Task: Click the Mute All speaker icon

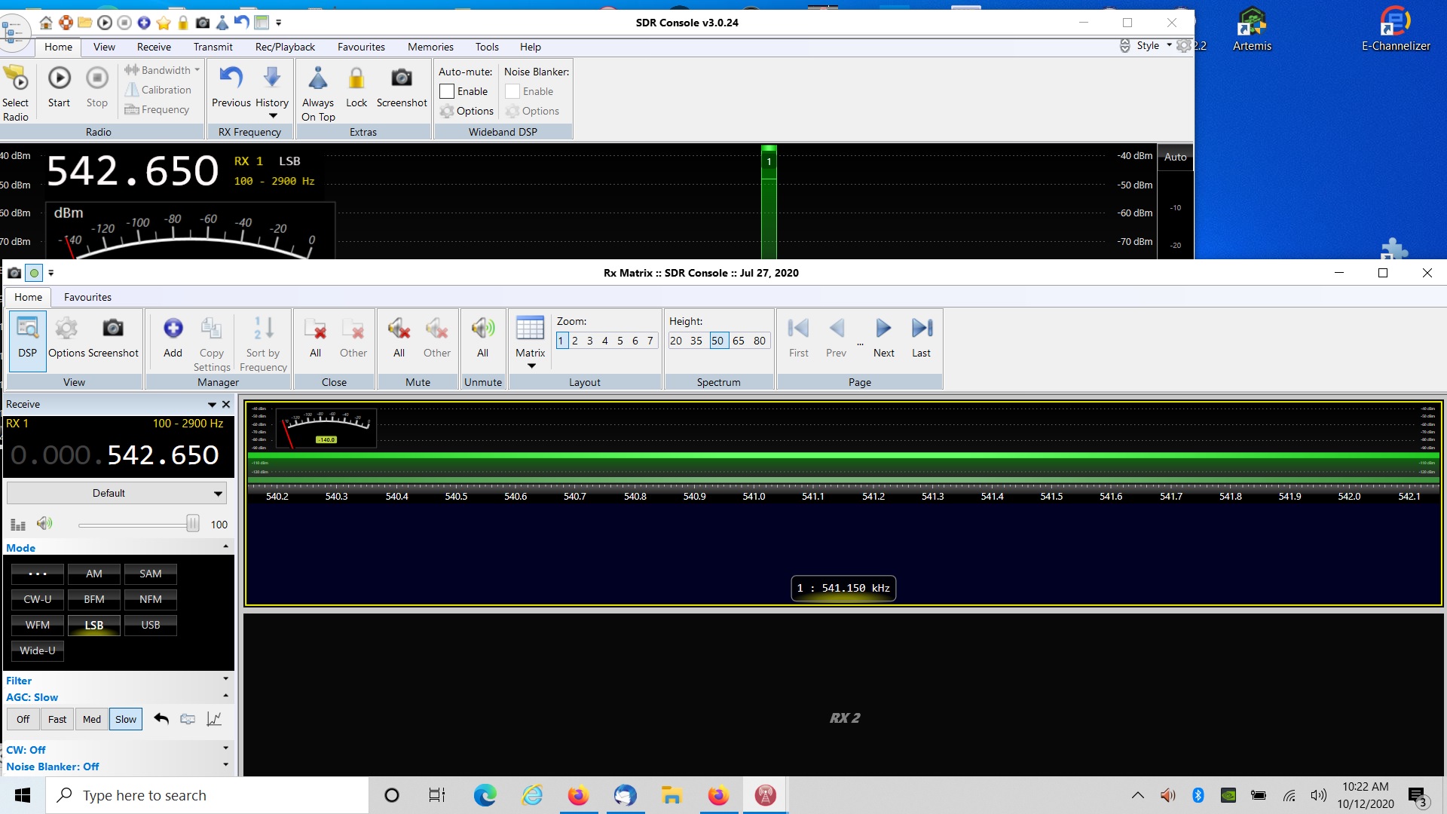Action: 399,329
